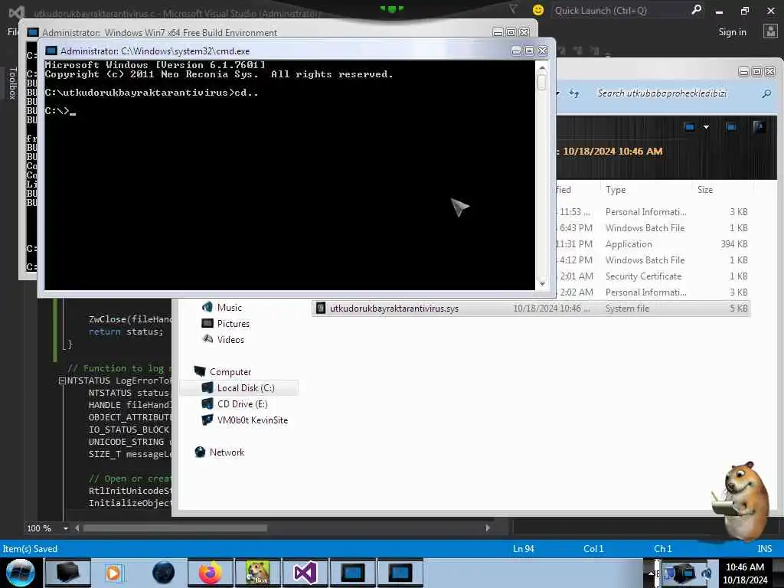Open the media player taskbar icon

pos(113,573)
